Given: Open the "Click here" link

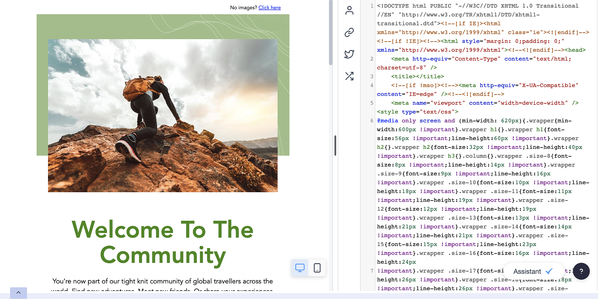Looking at the screenshot, I should [270, 8].
